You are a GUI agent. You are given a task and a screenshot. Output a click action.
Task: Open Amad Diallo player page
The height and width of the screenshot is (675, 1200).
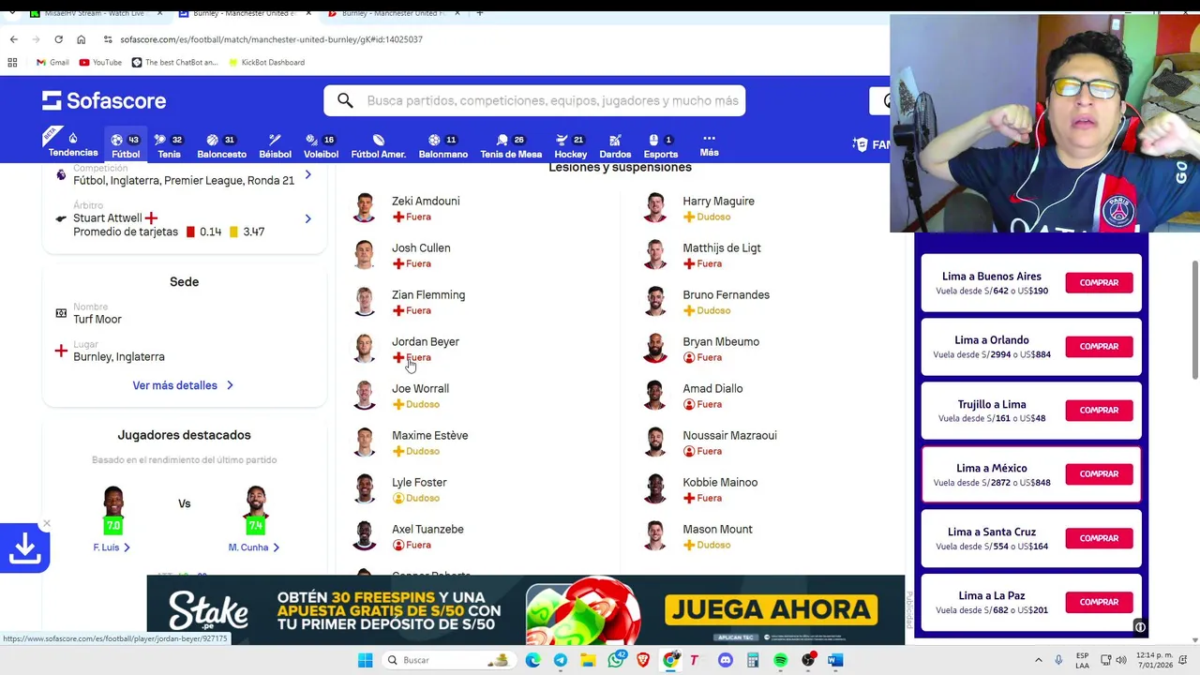point(712,388)
